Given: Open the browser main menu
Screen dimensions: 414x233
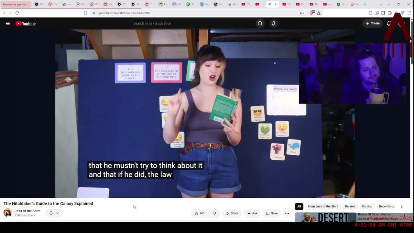Looking at the screenshot, I should pyautogui.click(x=409, y=13).
